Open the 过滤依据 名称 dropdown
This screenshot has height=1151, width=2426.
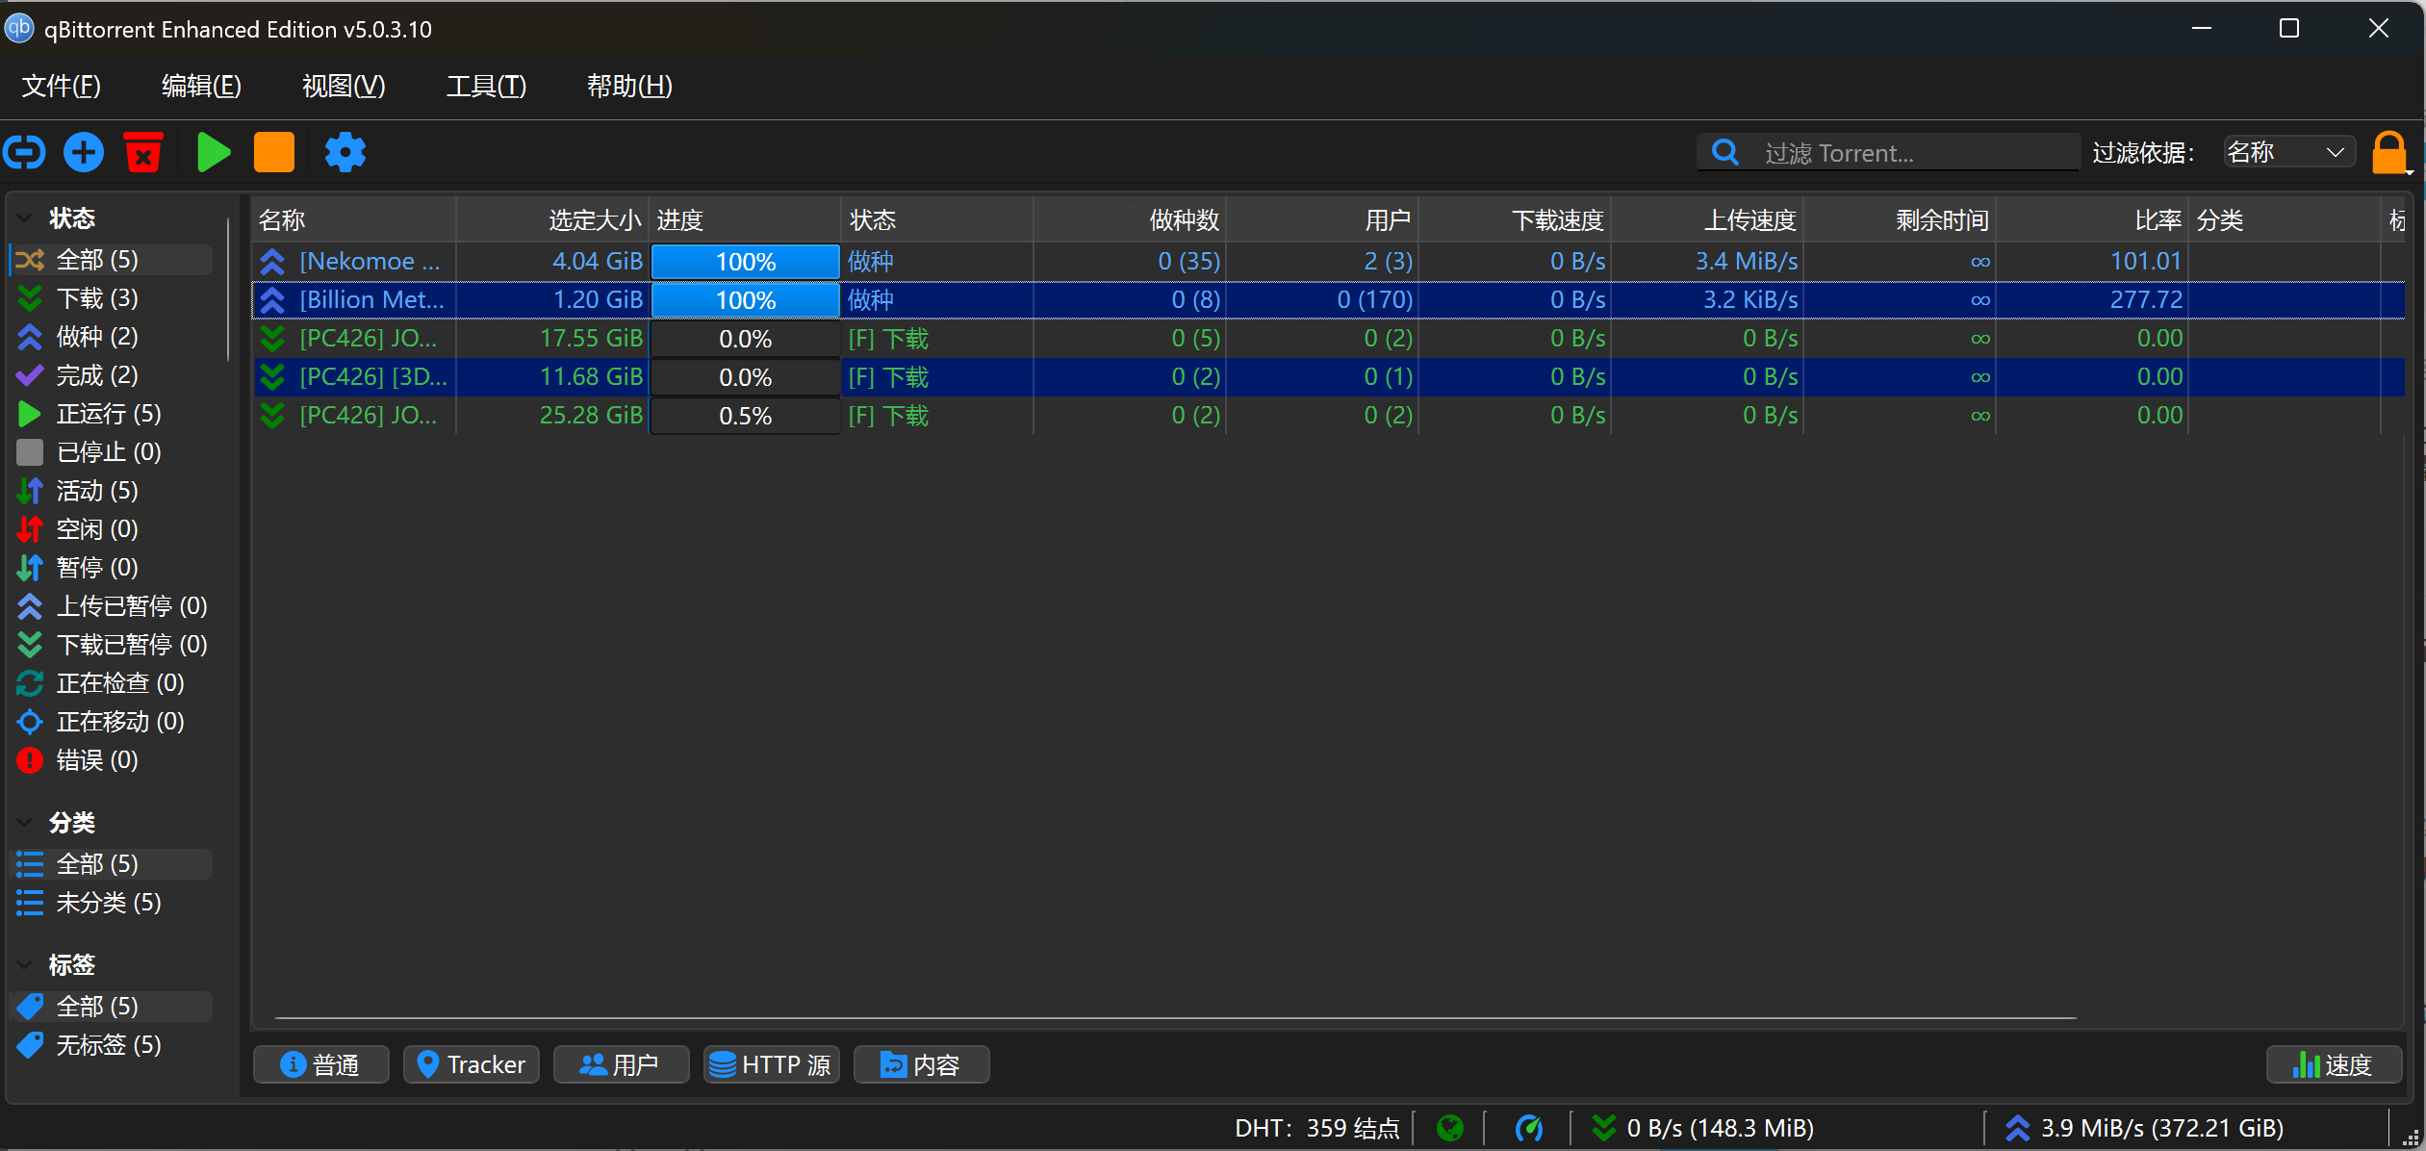tap(2287, 152)
